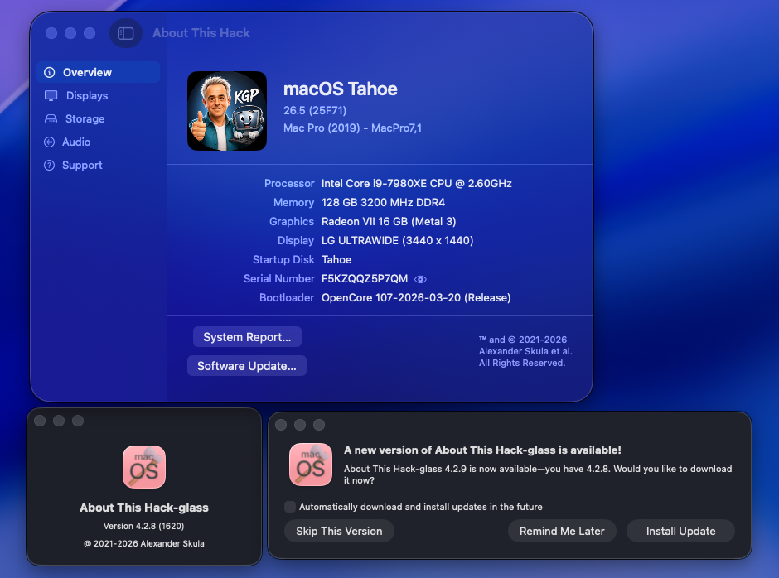Close the About This Hack-glass version window

41,421
